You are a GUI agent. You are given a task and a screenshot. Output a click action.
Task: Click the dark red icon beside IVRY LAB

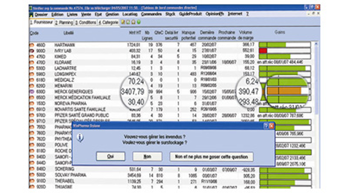click(32, 51)
